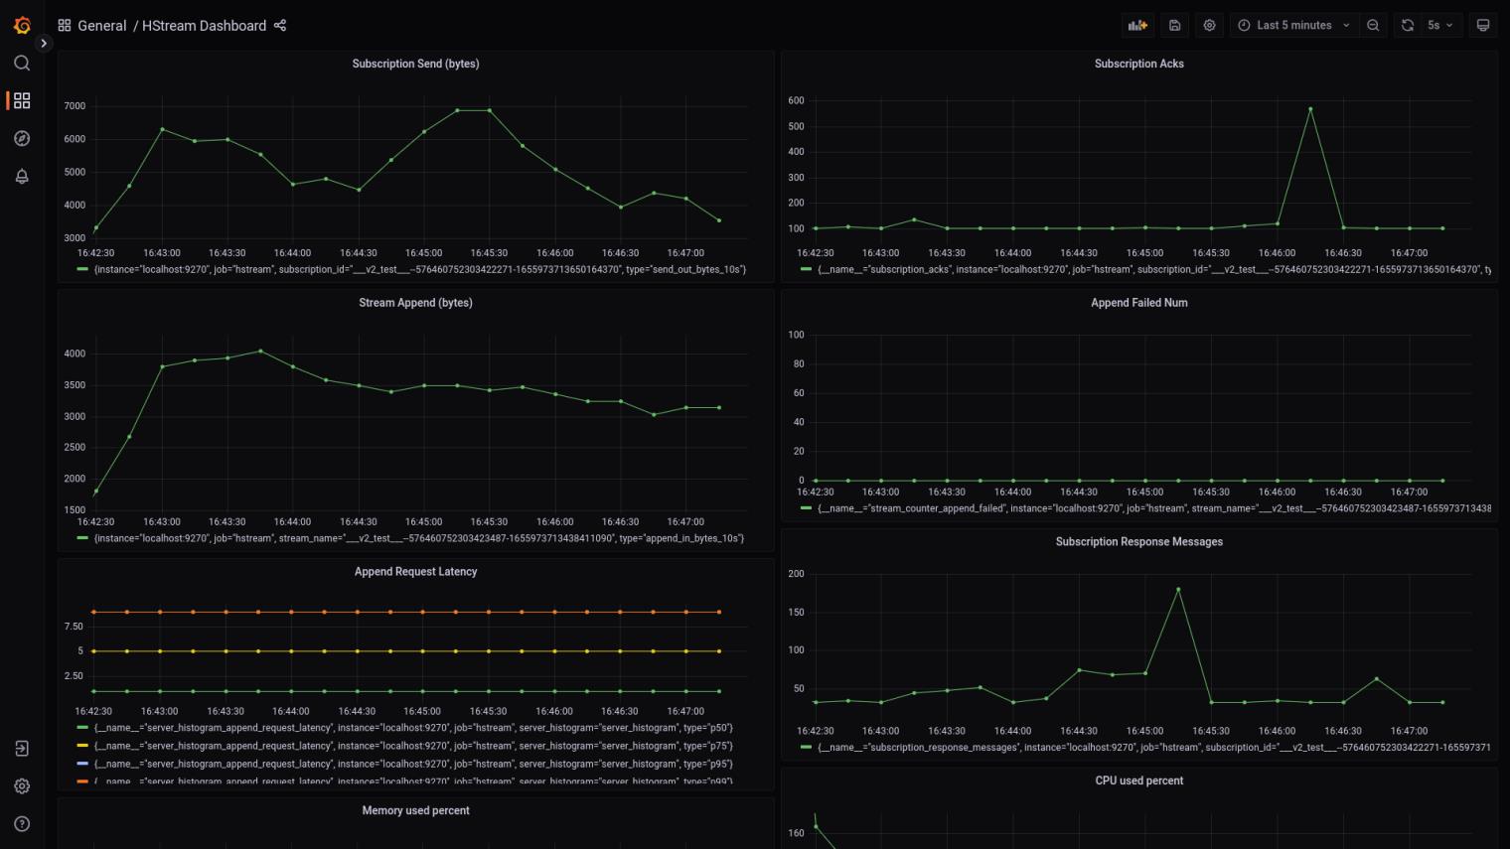Open the Stream Append (bytes) panel menu
Viewport: 1510px width, 849px height.
tap(415, 303)
